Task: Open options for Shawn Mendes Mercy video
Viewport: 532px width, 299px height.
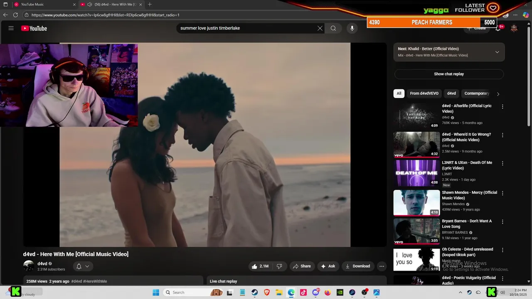Action: click(502, 193)
